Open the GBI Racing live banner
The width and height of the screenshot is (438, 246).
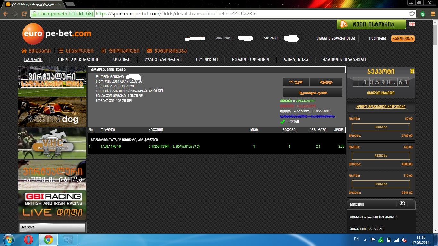pyautogui.click(x=52, y=206)
